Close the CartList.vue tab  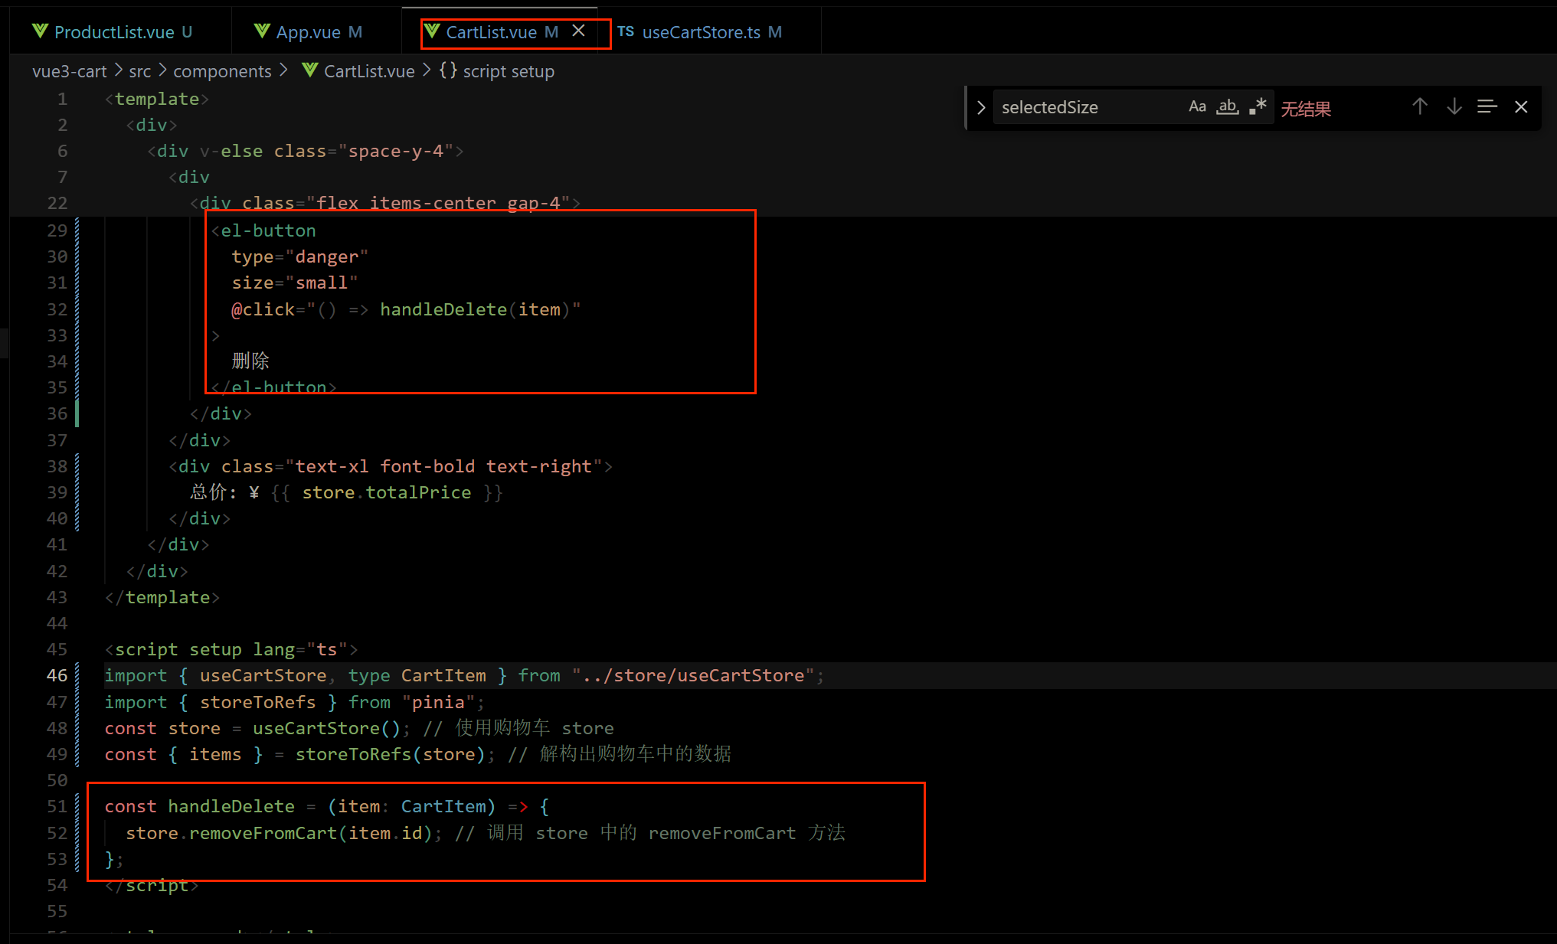coord(579,31)
